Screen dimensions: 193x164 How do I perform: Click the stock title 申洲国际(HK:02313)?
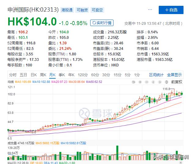pyautogui.click(x=33, y=10)
